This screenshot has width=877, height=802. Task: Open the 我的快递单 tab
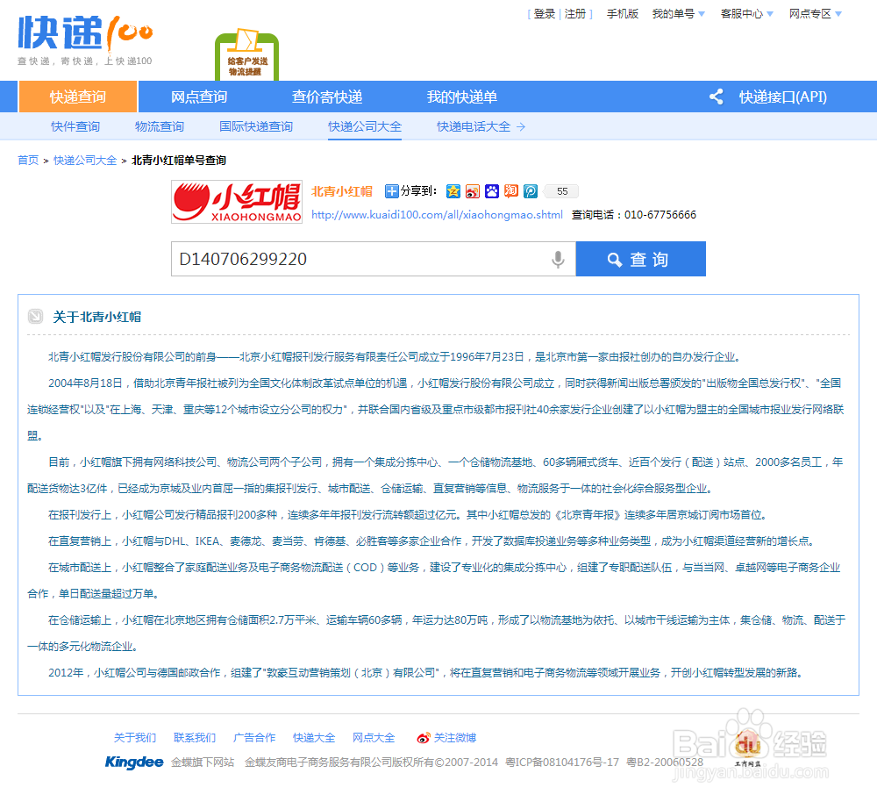coord(462,97)
